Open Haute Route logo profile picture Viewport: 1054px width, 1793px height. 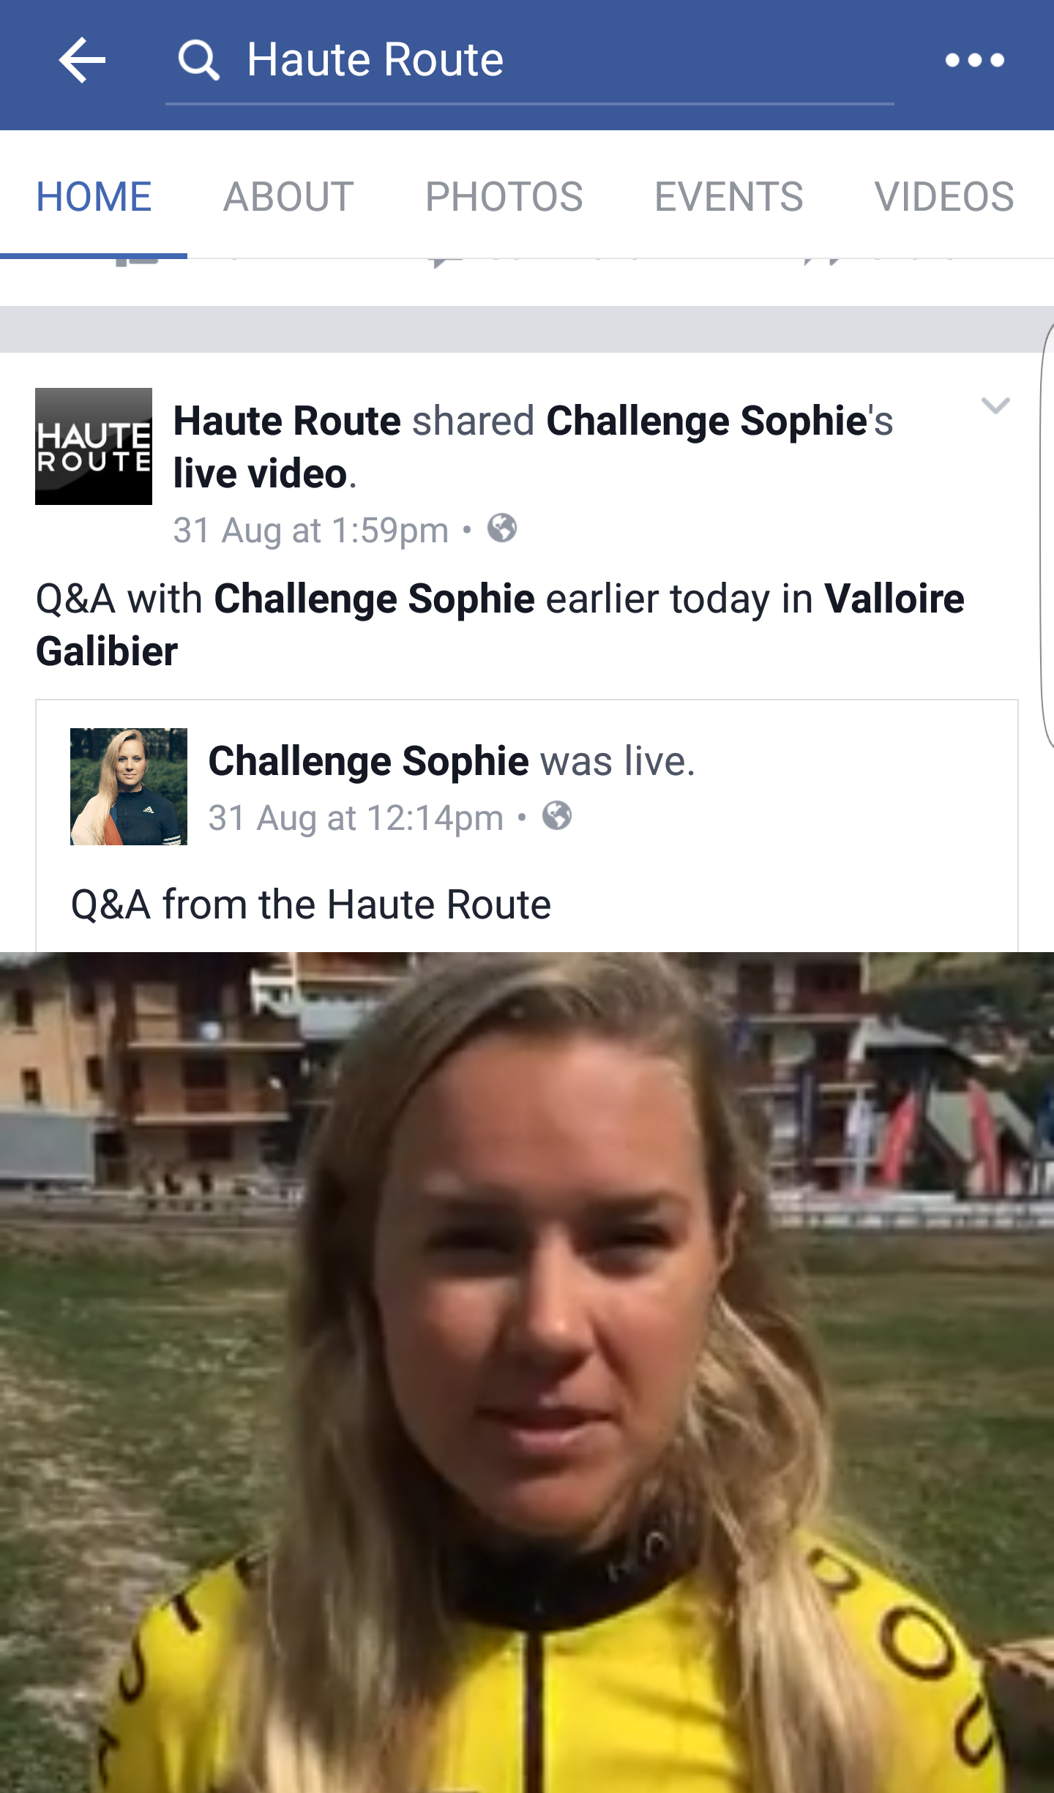click(x=94, y=446)
